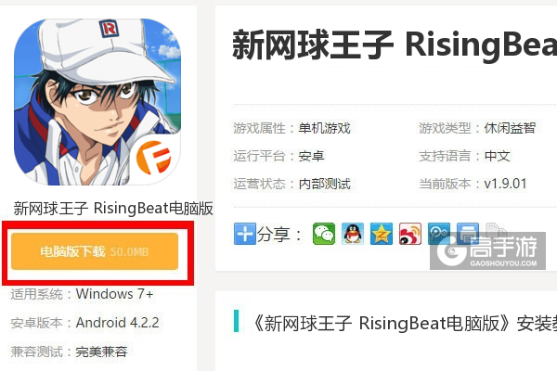Click 电脑版下载 50.0MB download button

(95, 251)
